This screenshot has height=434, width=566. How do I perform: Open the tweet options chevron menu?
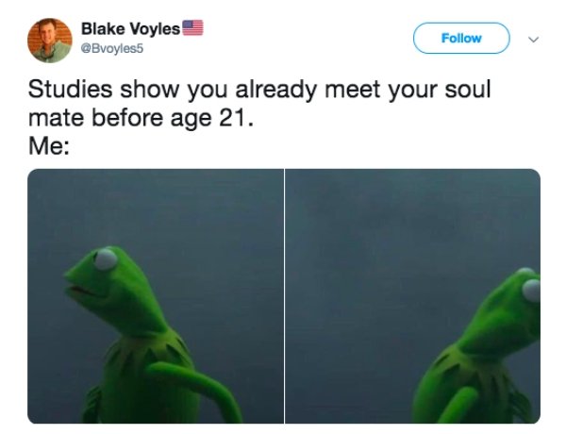[533, 39]
